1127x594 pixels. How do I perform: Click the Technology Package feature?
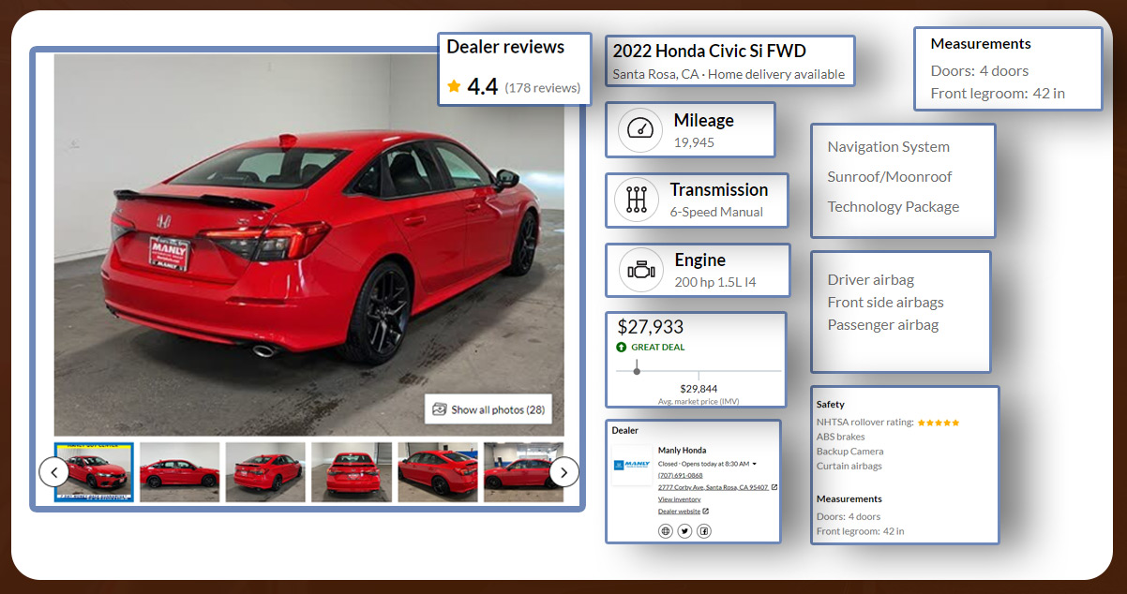pos(894,207)
